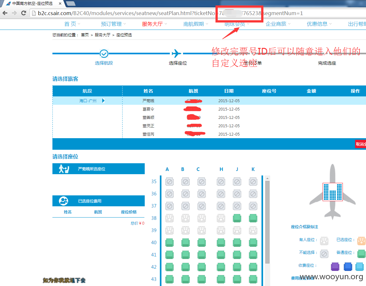Click the arrow next to 海口-广州
The image size is (366, 286).
pyautogui.click(x=104, y=101)
